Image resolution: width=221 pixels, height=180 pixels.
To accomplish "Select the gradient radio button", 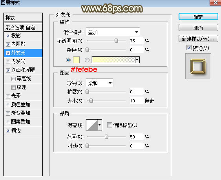I will point(87,60).
